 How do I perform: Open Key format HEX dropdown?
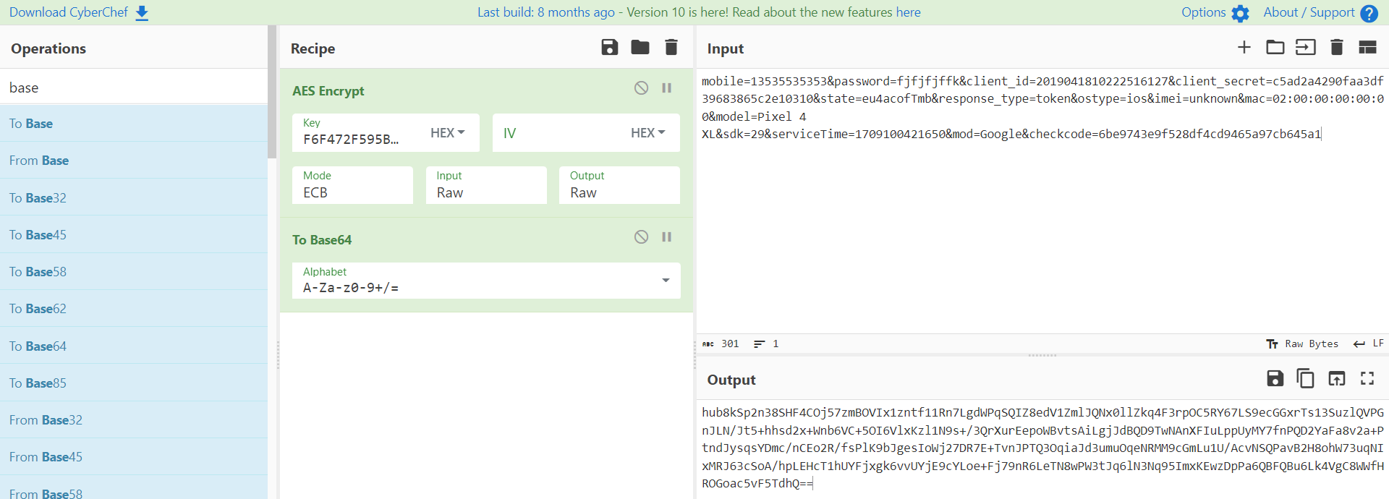coord(447,133)
